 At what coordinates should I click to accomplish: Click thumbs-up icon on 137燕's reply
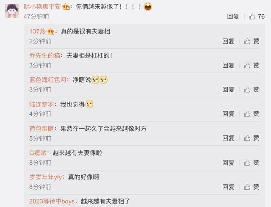pos(247,41)
